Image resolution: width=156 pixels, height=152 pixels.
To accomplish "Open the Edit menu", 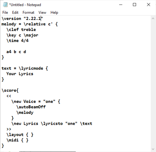I will pyautogui.click(x=15, y=13).
